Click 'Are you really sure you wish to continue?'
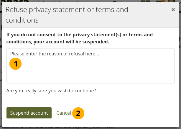The width and height of the screenshot is (181, 129). pos(51,91)
